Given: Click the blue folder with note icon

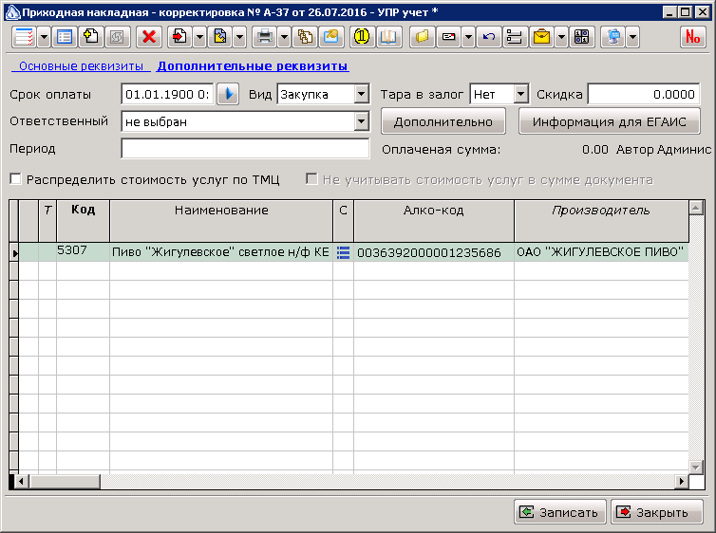Looking at the screenshot, I should (x=331, y=37).
